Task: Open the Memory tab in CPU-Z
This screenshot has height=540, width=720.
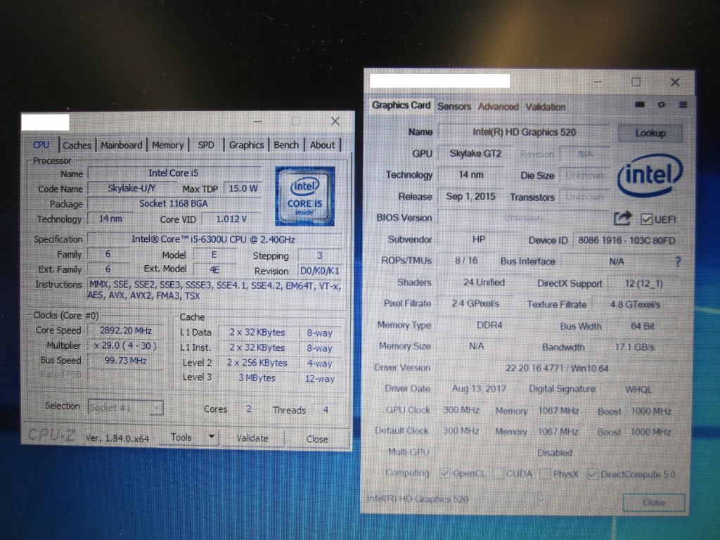Action: [167, 145]
